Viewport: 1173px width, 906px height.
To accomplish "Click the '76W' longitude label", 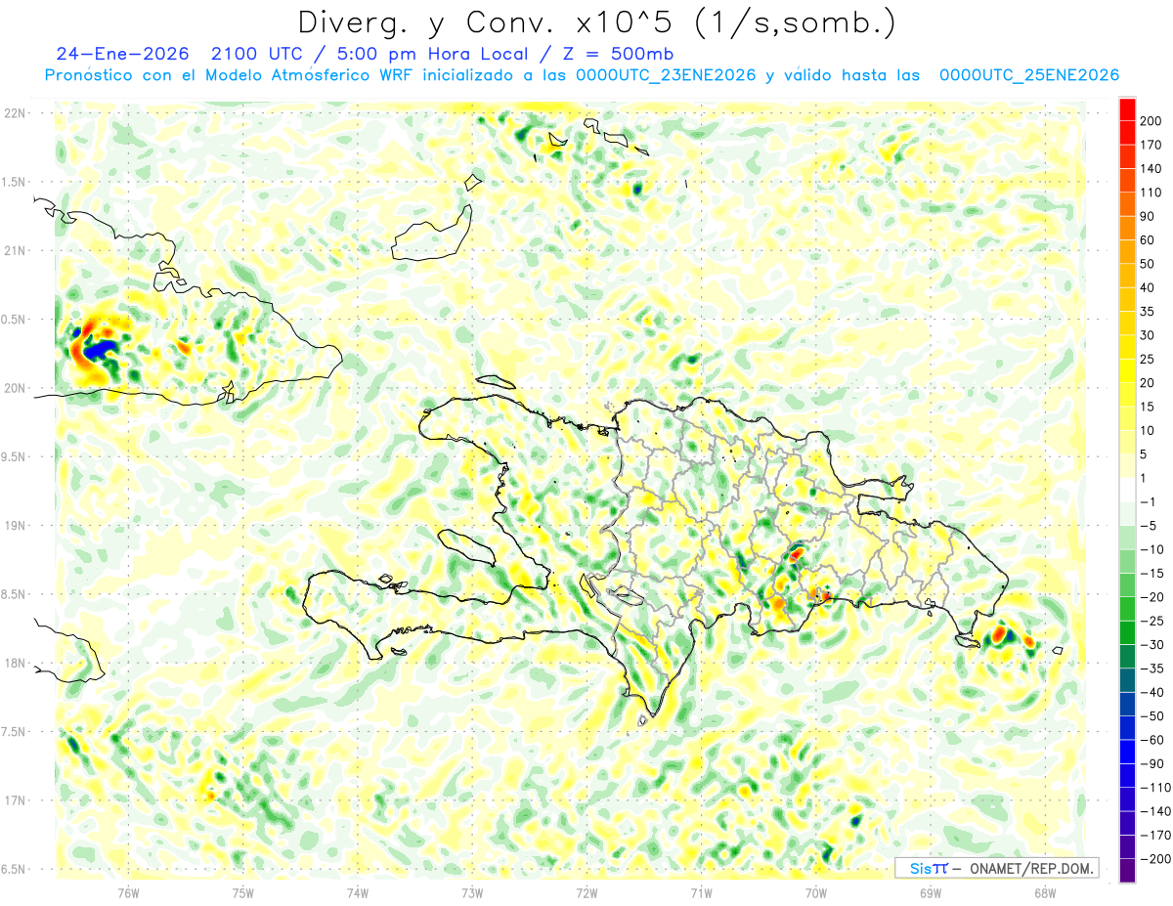I will 128,891.
